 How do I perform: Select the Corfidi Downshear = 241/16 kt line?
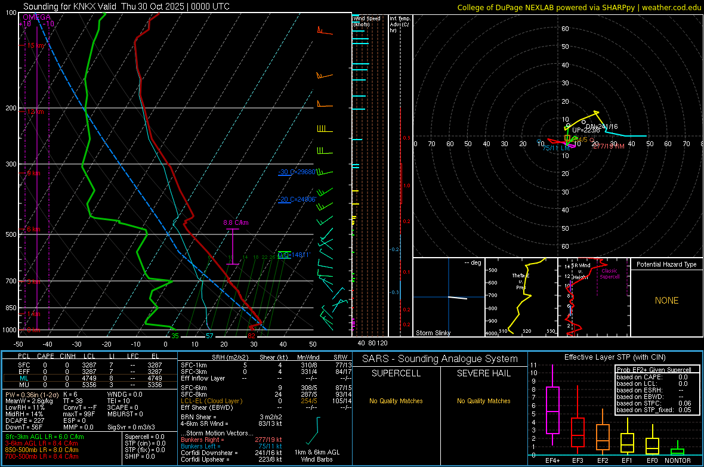point(231,453)
